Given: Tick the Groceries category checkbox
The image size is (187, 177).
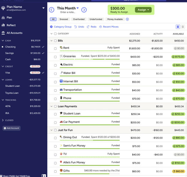Looking at the screenshot, I should coord(55,57).
